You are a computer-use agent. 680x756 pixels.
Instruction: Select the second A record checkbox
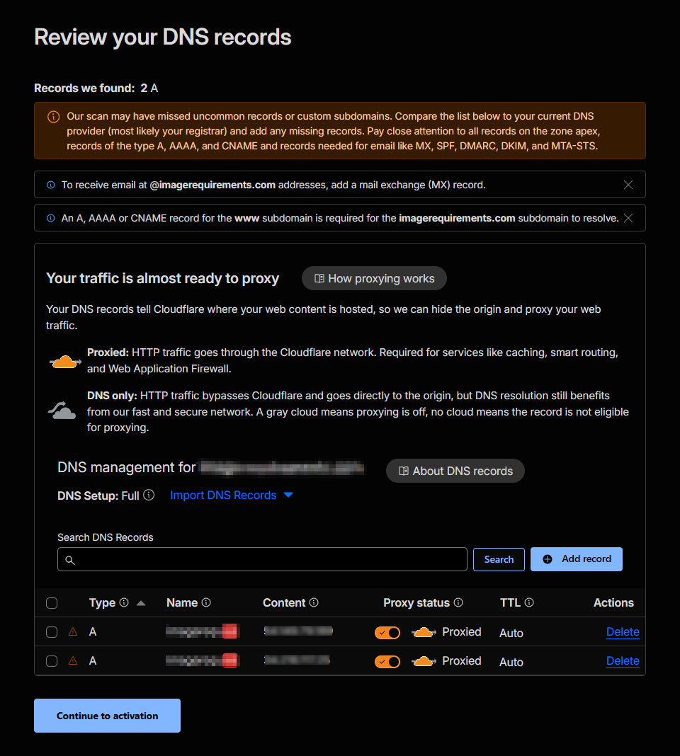click(52, 661)
